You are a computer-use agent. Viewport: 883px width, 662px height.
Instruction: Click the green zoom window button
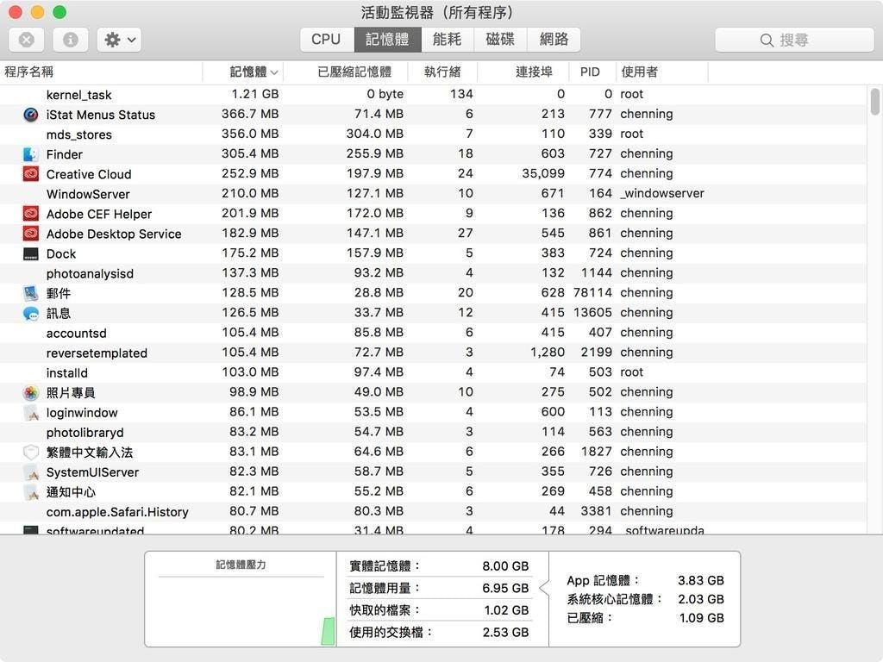point(59,12)
